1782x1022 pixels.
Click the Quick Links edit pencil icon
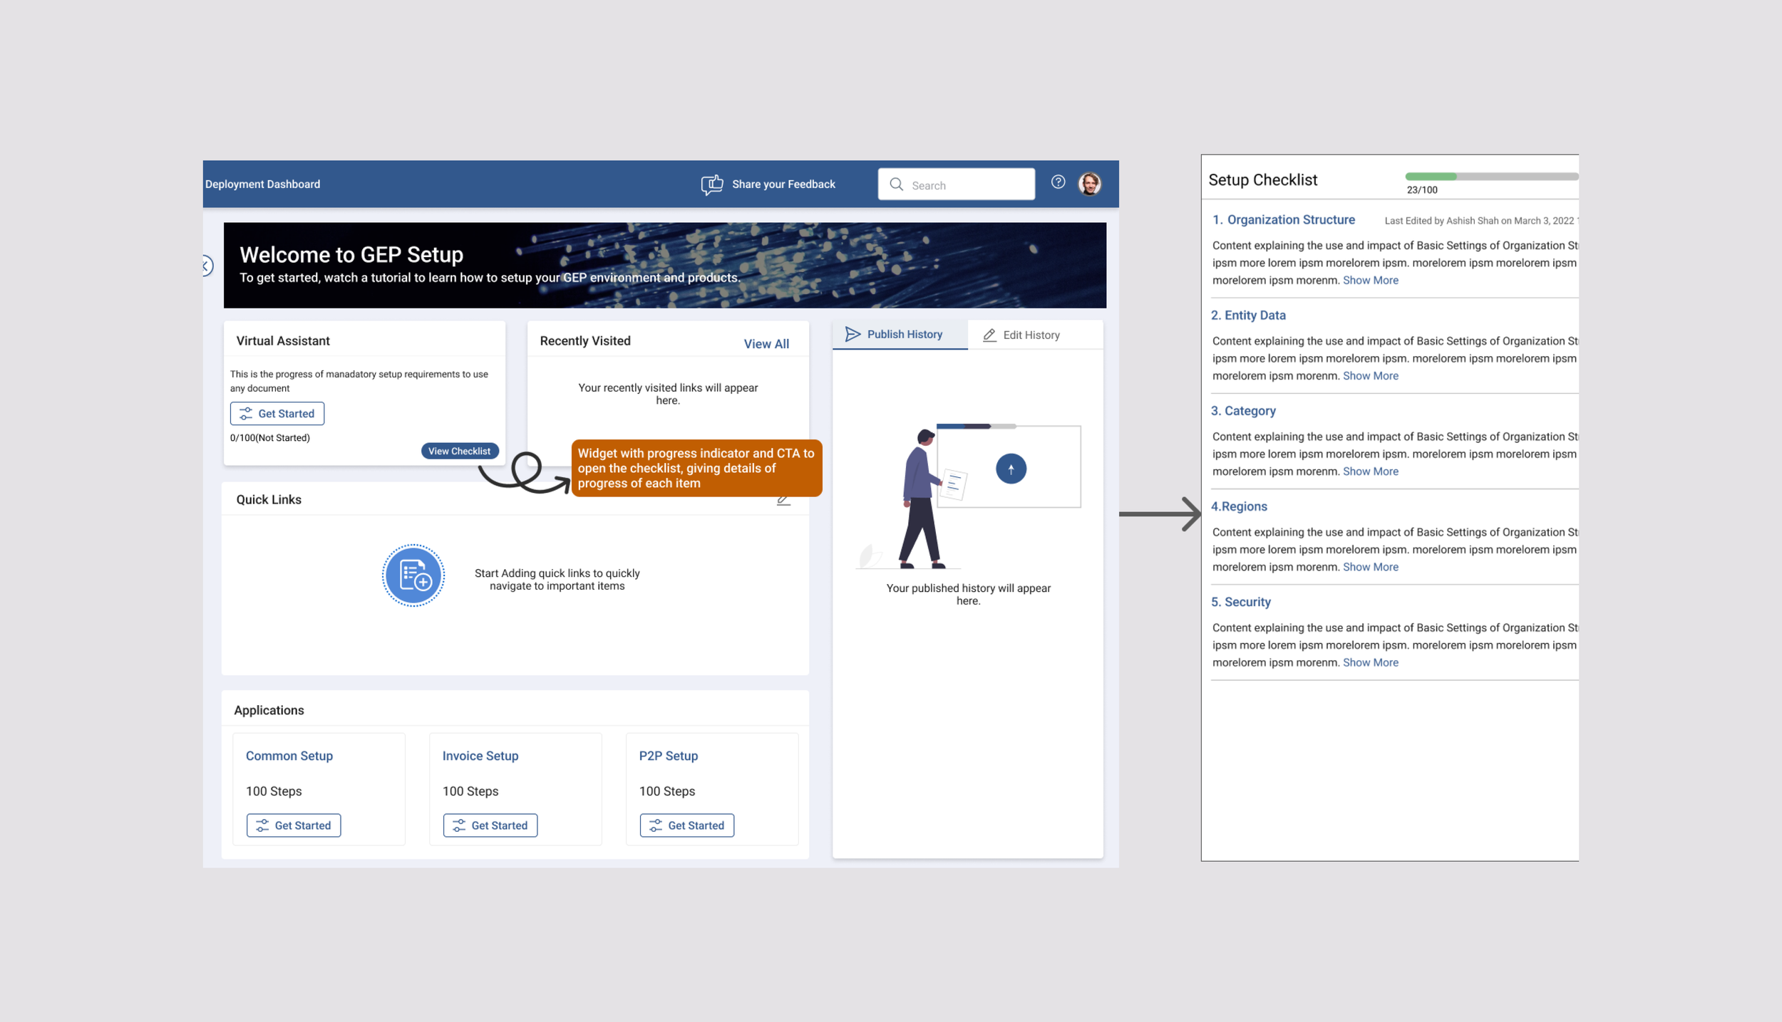coord(783,500)
